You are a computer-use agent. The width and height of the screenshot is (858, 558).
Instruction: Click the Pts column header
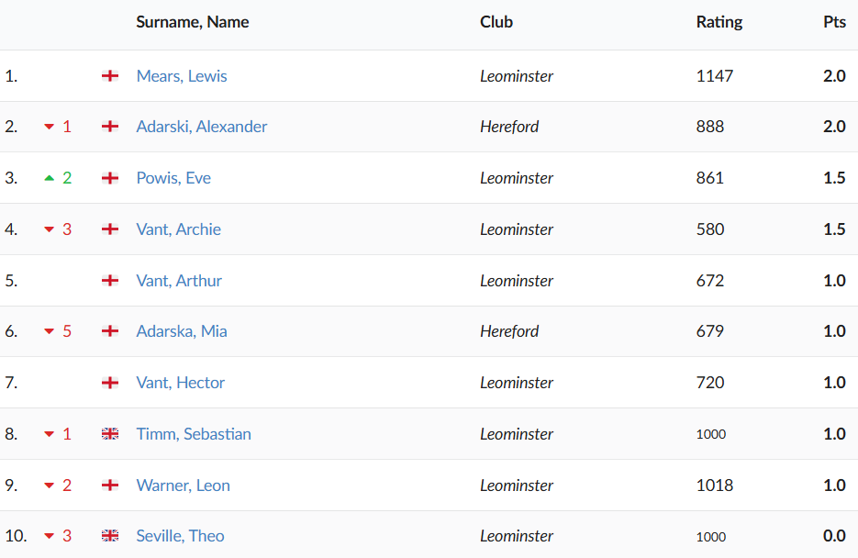834,22
